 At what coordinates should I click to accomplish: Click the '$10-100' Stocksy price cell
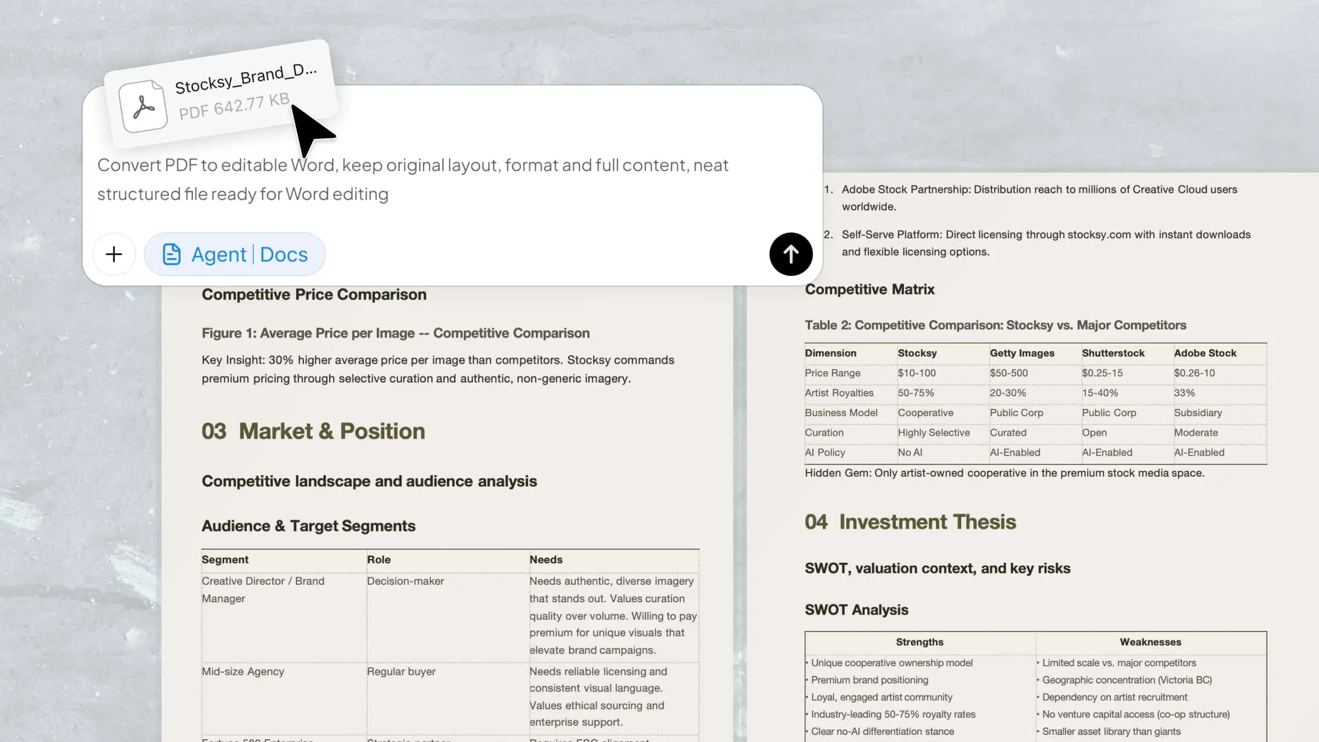pyautogui.click(x=917, y=373)
